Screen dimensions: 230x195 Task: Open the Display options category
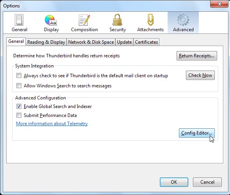pyautogui.click(x=51, y=23)
